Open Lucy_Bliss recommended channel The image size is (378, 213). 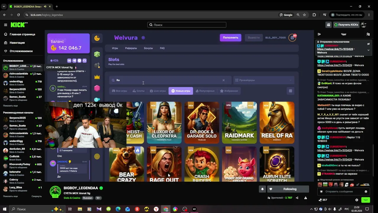tap(22, 189)
